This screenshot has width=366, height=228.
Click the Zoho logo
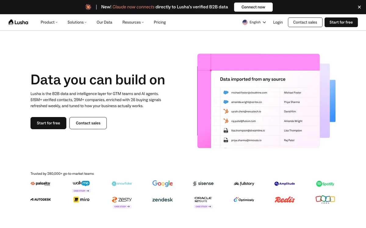click(325, 199)
